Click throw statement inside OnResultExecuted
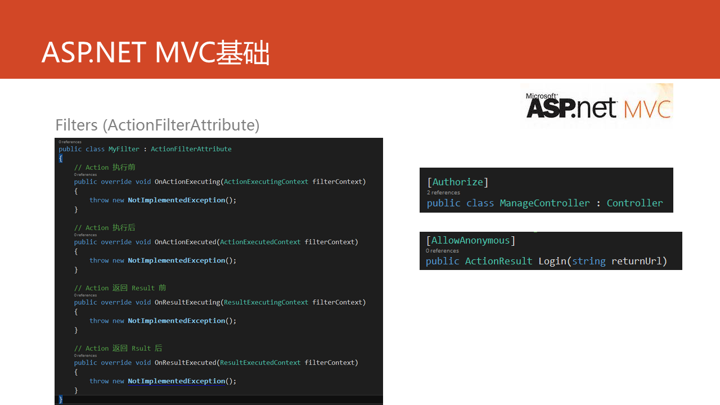This screenshot has height=405, width=720. (x=163, y=381)
